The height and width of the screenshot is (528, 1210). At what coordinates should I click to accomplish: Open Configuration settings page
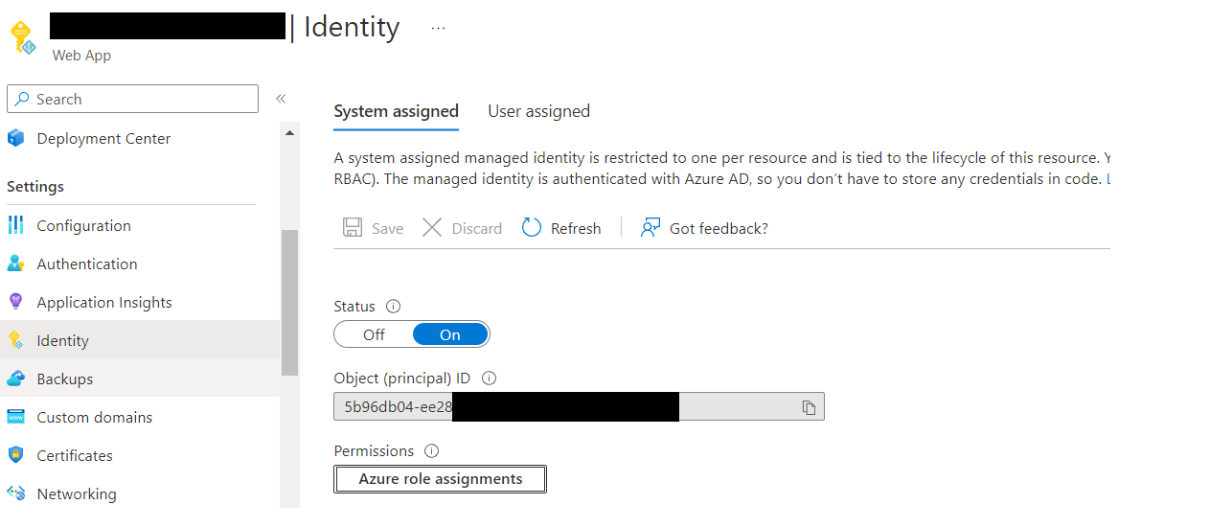[84, 226]
